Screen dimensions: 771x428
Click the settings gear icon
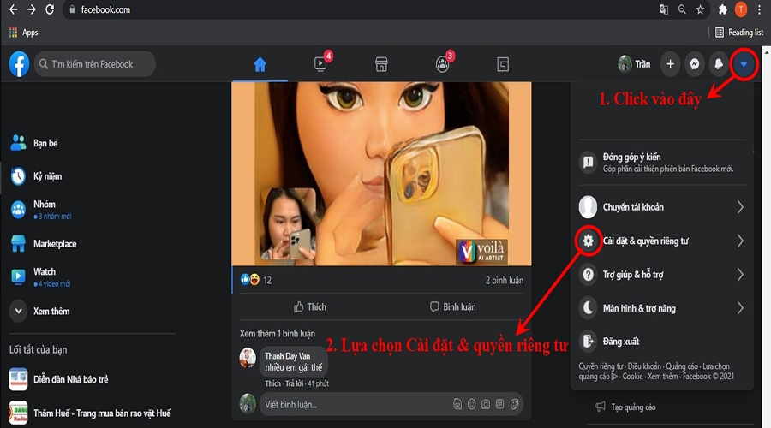click(x=588, y=241)
